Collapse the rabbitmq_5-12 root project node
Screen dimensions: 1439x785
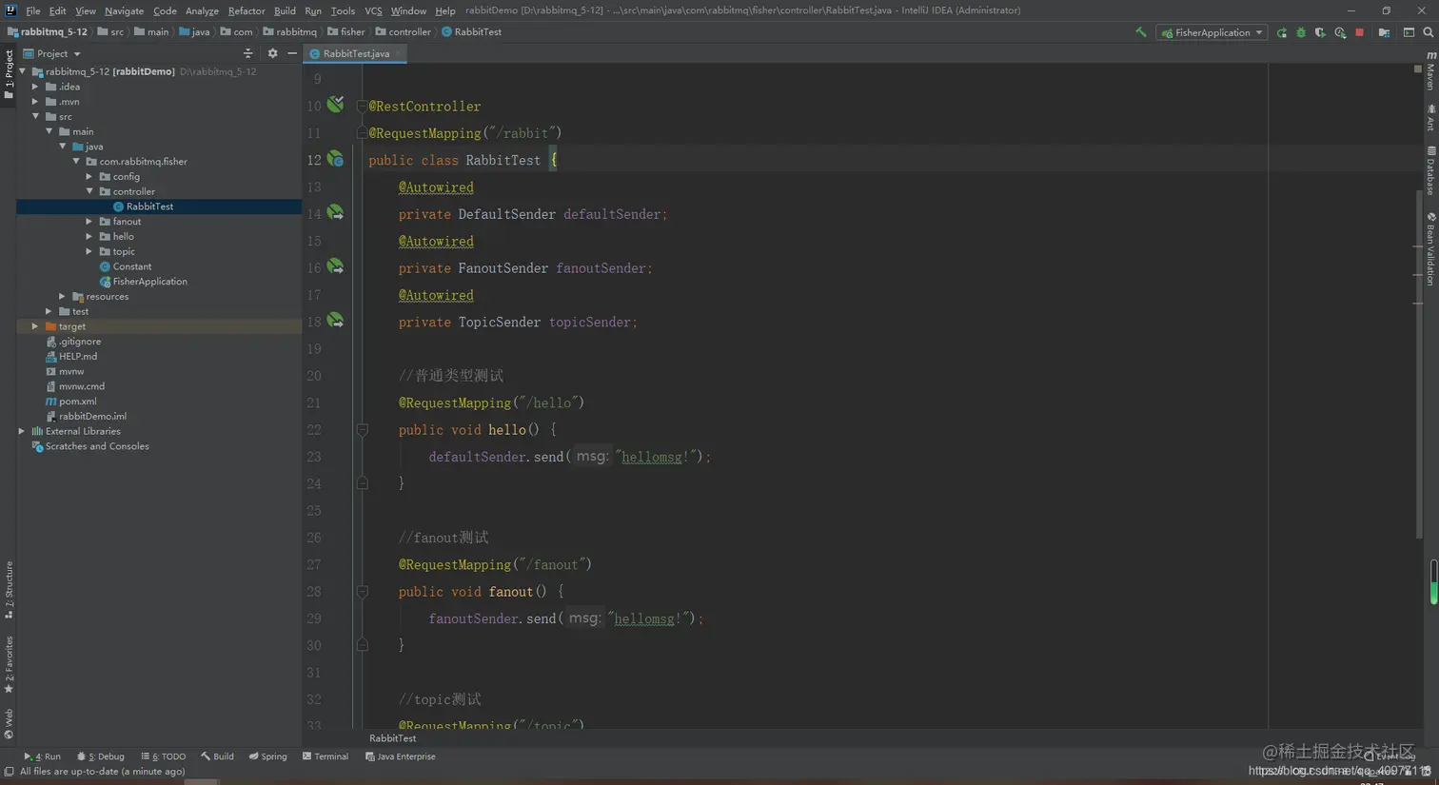point(23,71)
